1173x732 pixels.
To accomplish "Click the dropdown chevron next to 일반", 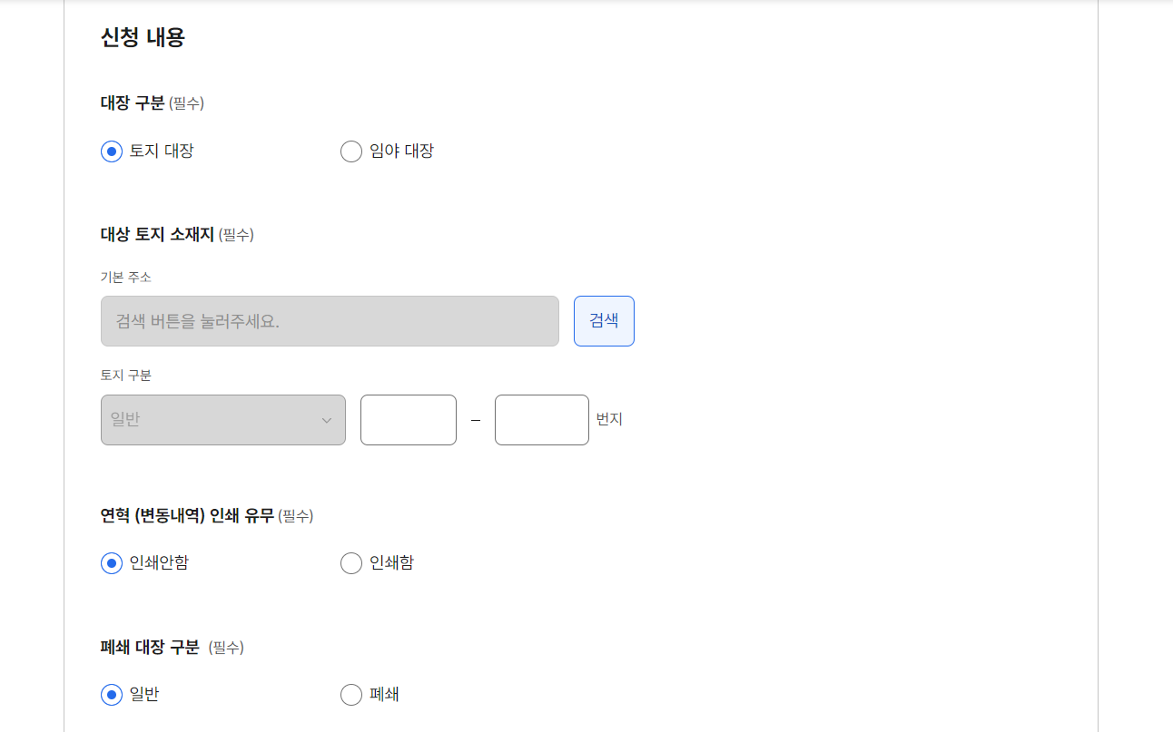I will point(327,419).
